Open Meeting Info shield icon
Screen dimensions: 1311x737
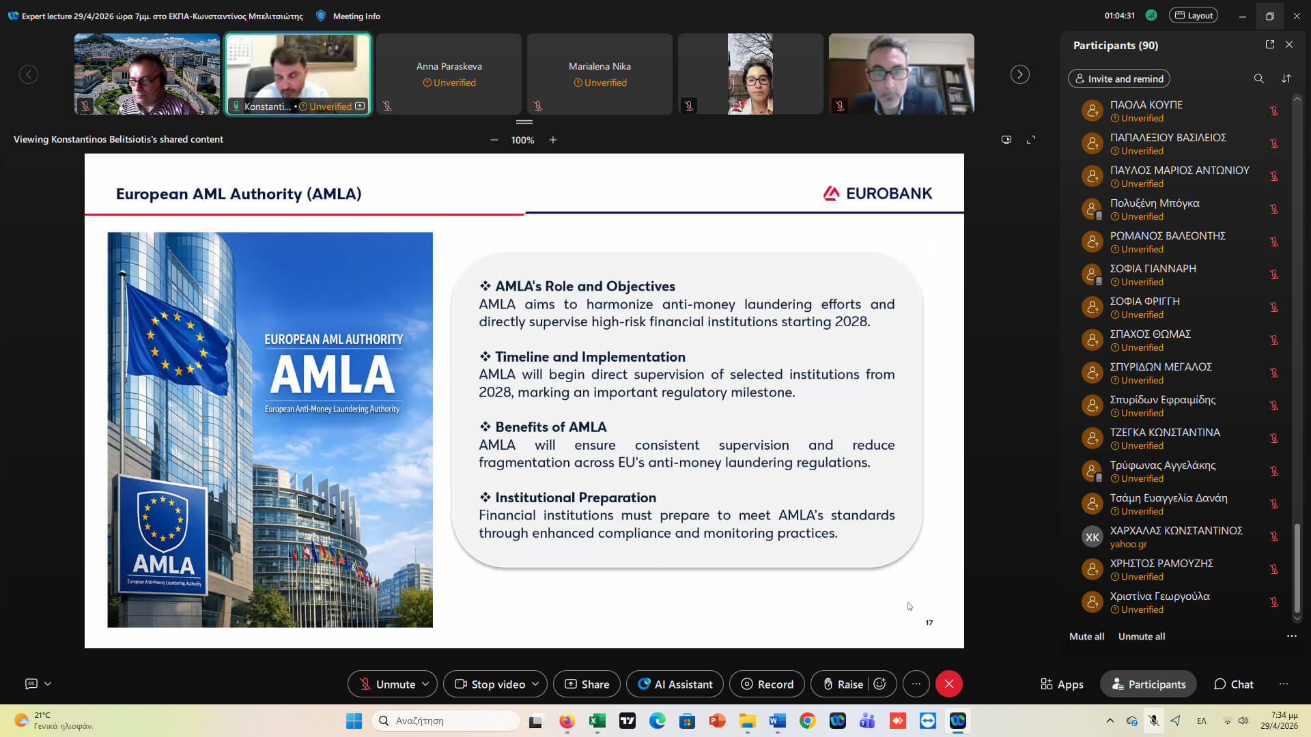pyautogui.click(x=321, y=16)
